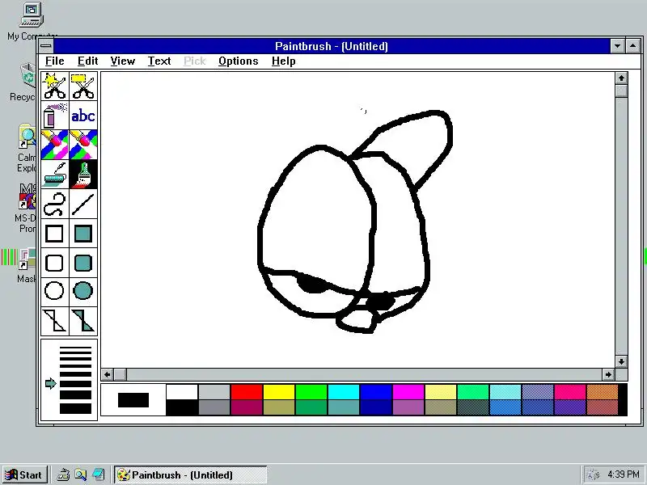
Task: Open the Options menu
Action: pyautogui.click(x=238, y=61)
